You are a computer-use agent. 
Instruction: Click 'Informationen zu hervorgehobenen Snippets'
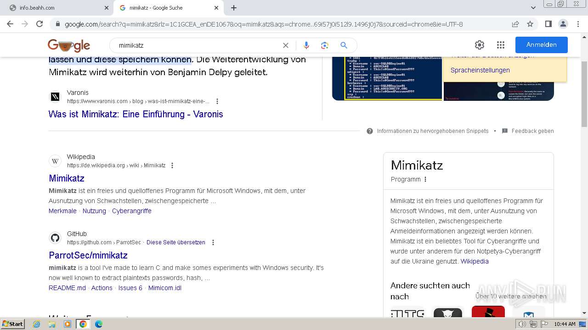click(x=433, y=131)
